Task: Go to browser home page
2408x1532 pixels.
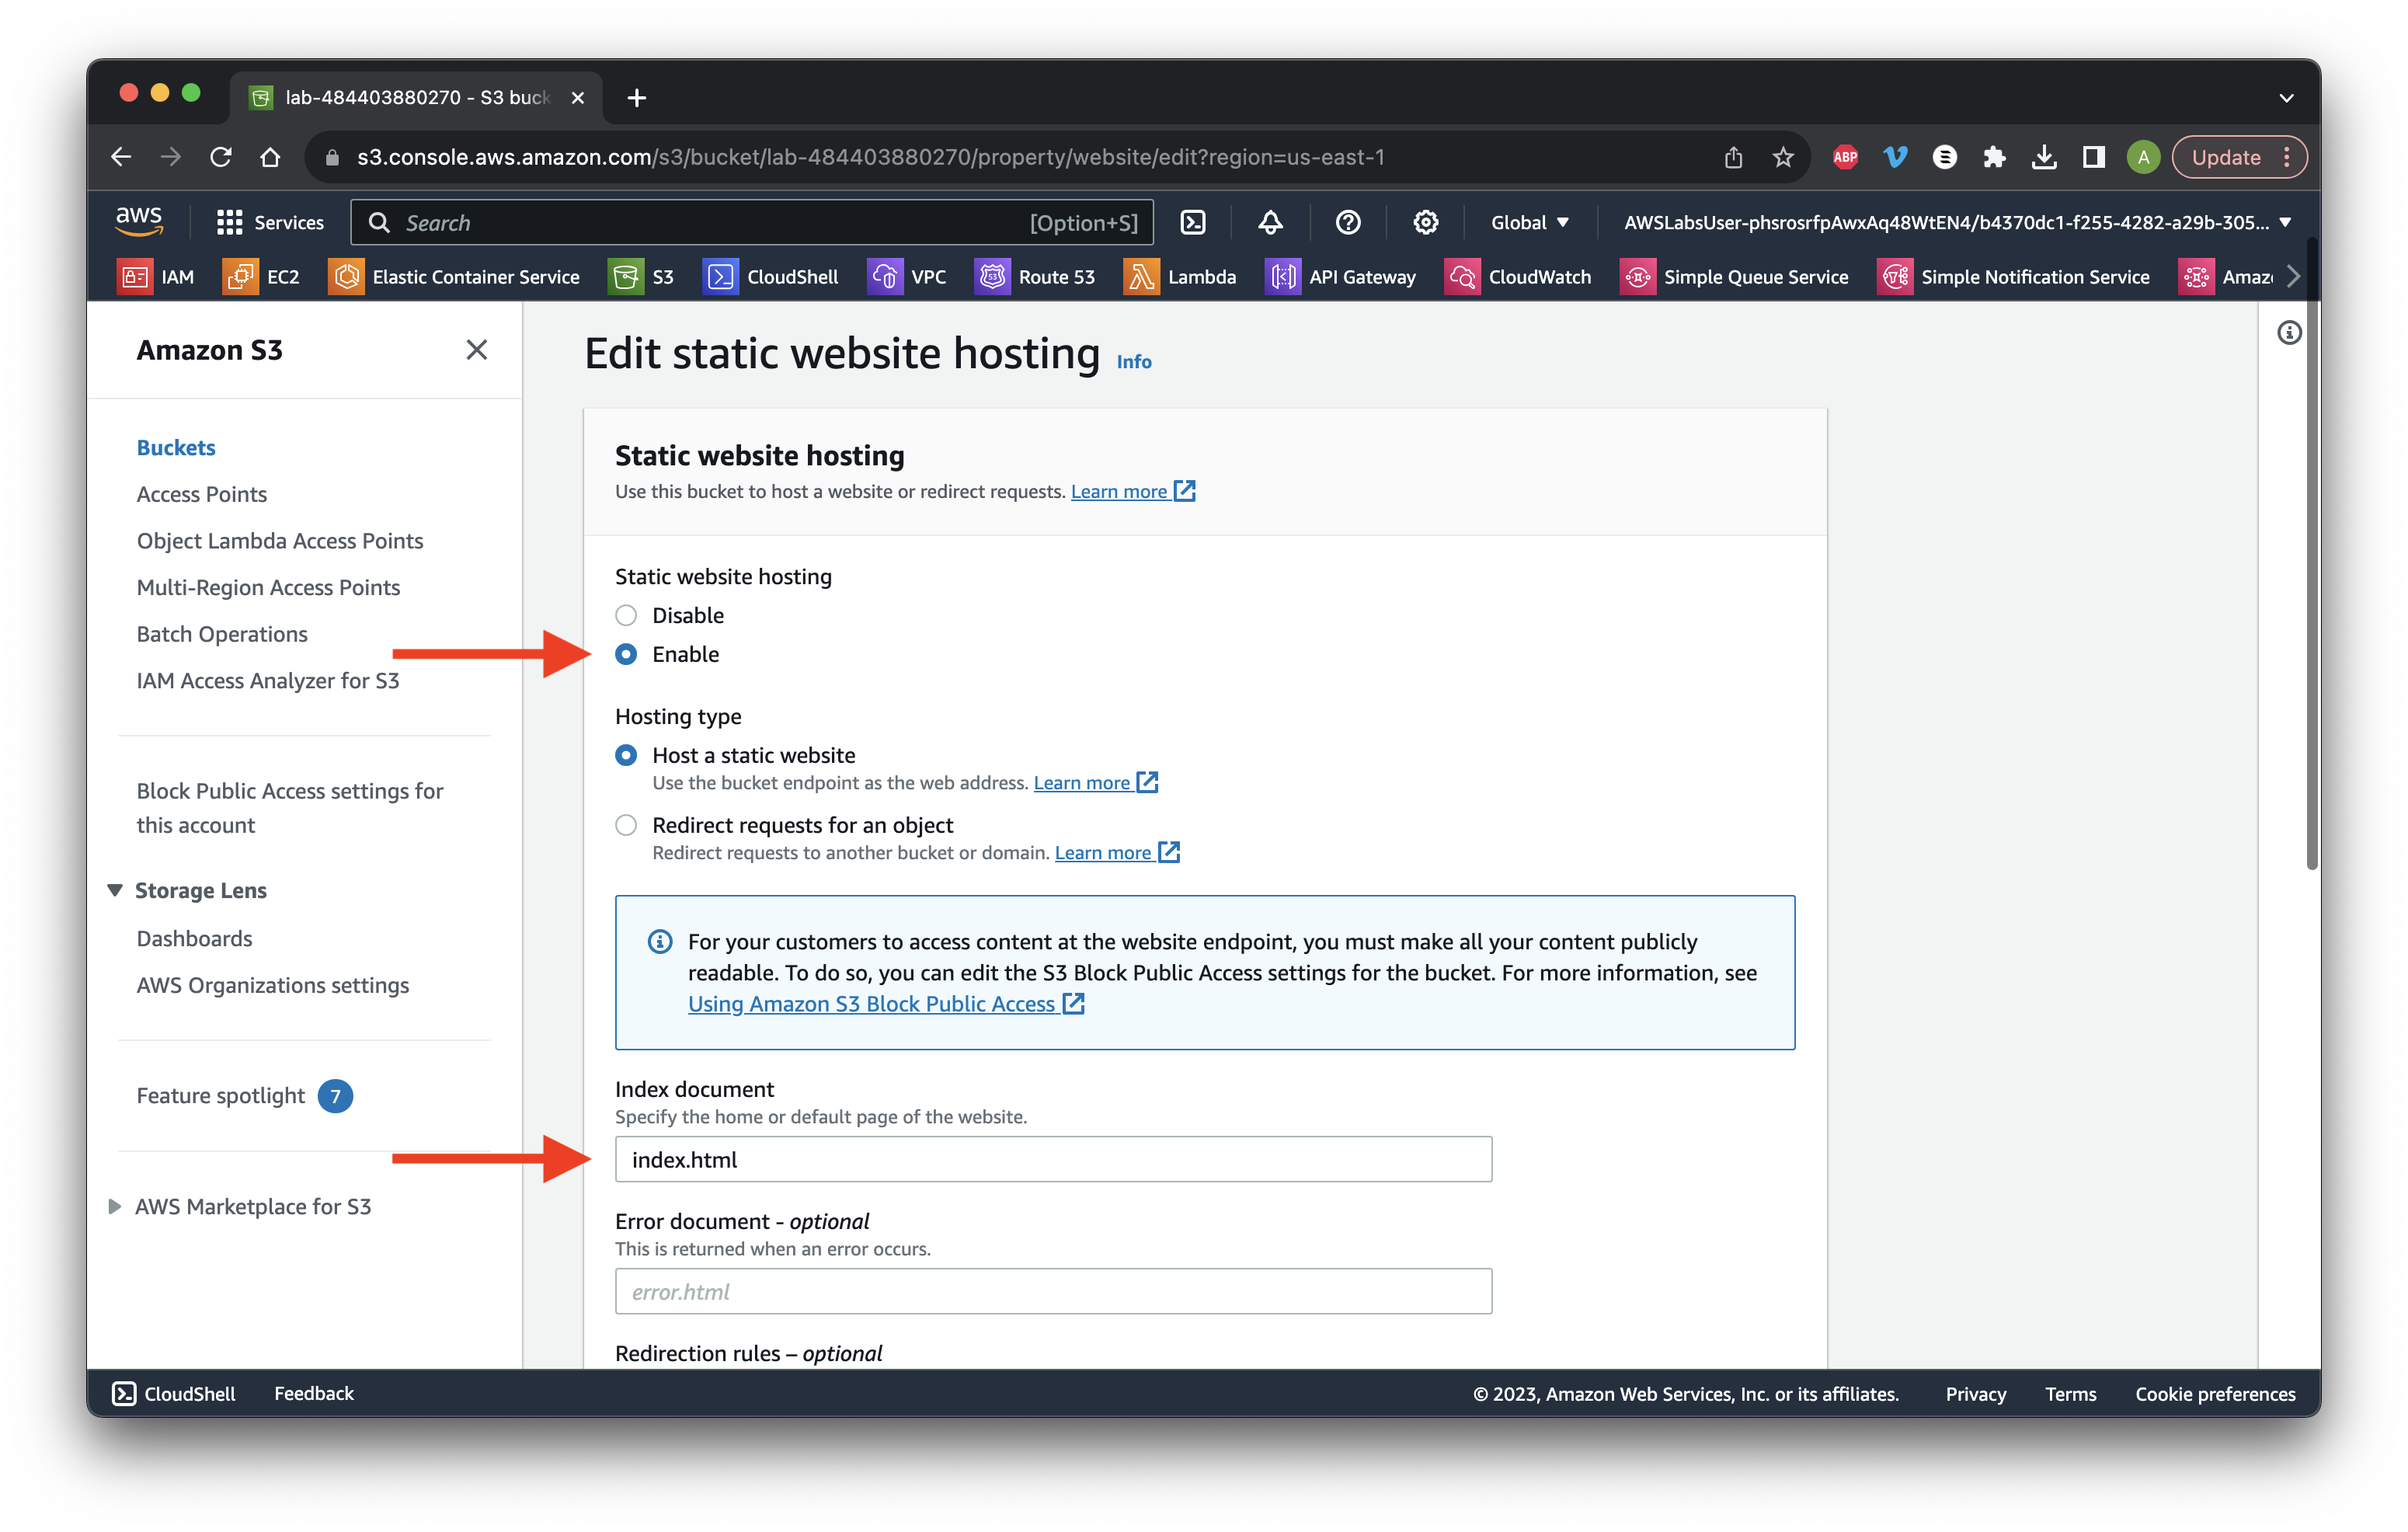Action: point(270,157)
